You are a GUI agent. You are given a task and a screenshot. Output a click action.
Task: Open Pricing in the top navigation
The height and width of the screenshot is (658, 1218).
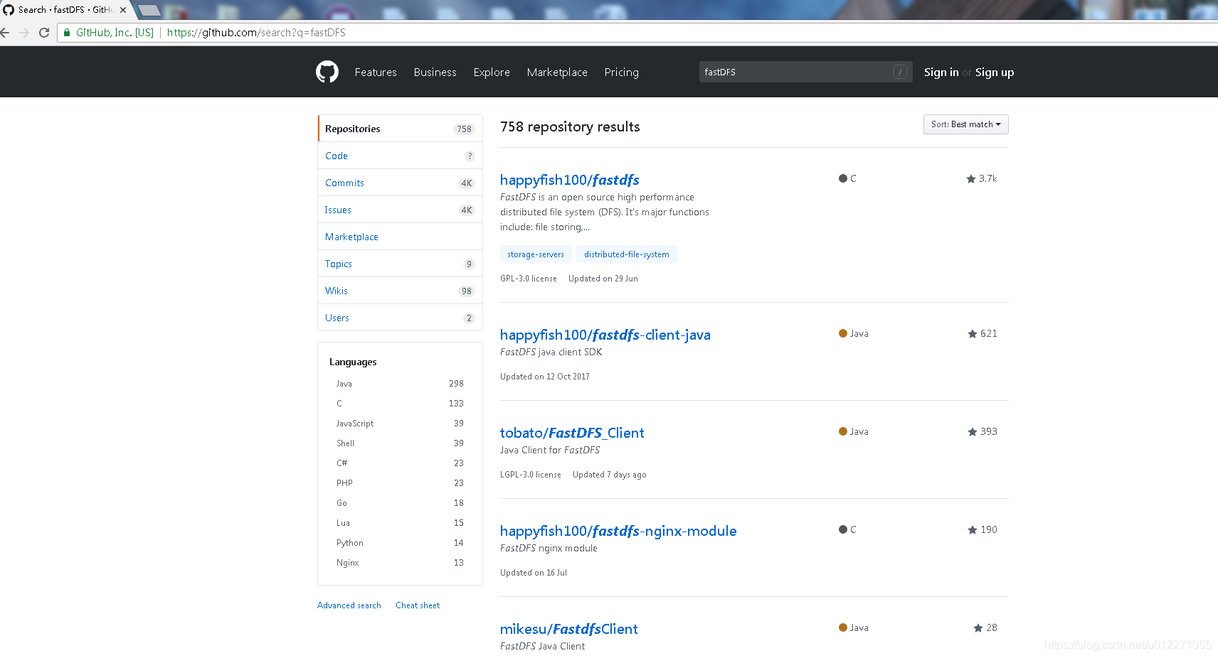[x=621, y=72]
